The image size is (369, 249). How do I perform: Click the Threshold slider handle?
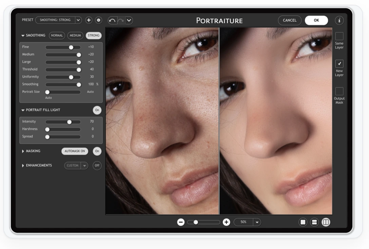click(x=79, y=70)
